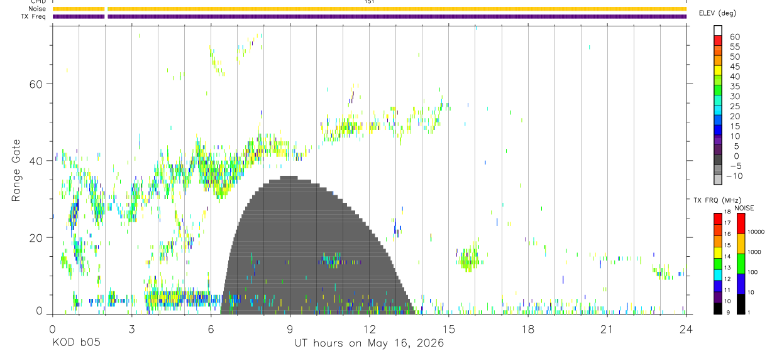Click the blue NOISE segment between 10 and 100
The width and height of the screenshot is (772, 356).
pos(741,283)
